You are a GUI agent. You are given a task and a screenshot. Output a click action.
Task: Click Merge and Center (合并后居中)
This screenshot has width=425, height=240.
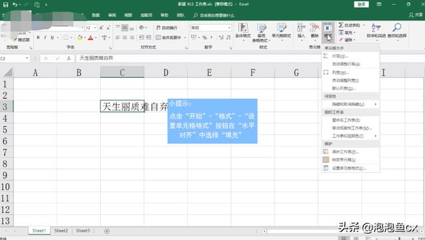point(169,37)
